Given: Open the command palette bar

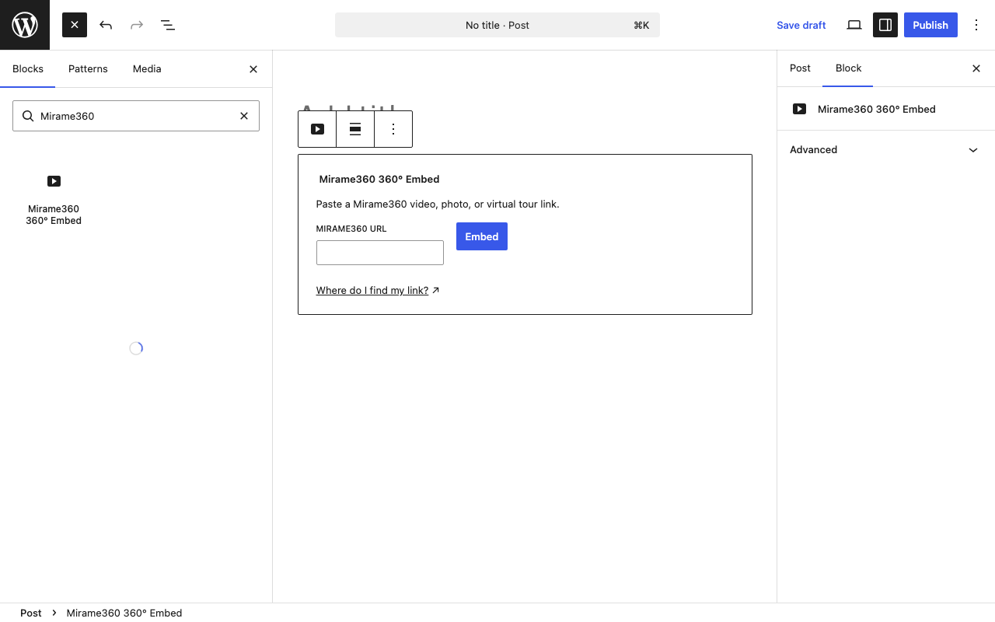Looking at the screenshot, I should [497, 25].
